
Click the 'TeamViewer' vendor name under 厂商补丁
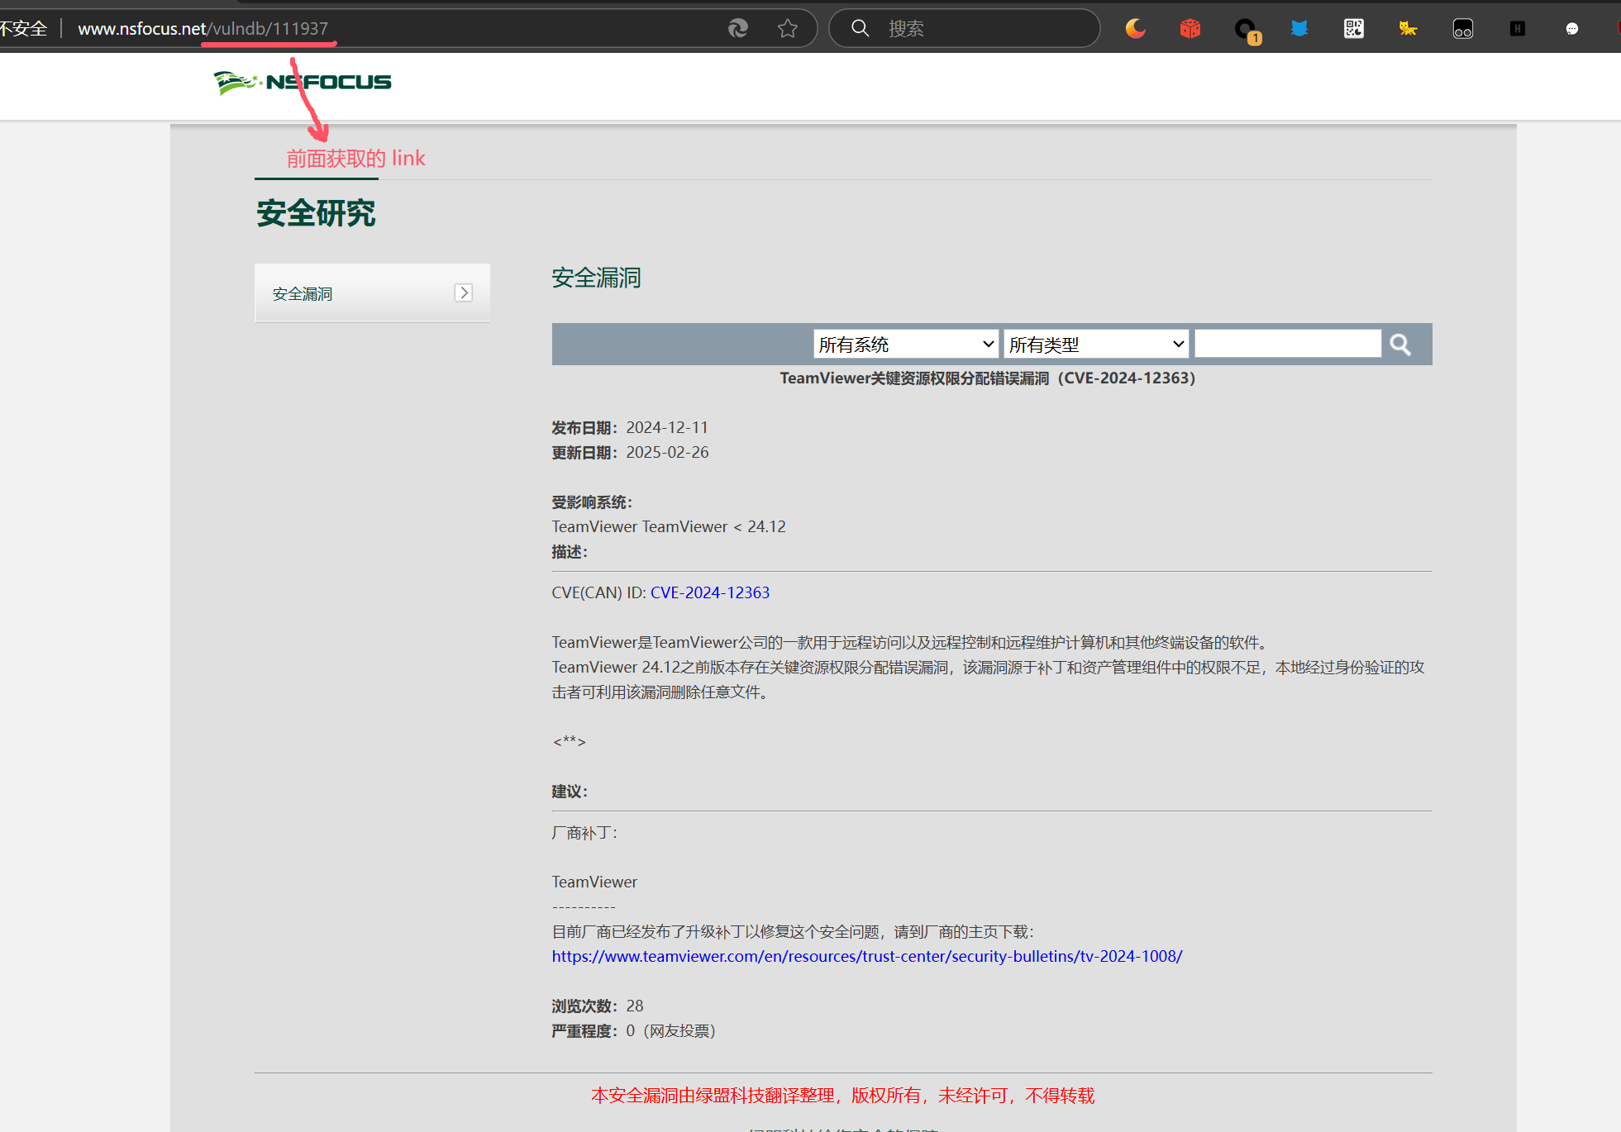click(x=594, y=882)
